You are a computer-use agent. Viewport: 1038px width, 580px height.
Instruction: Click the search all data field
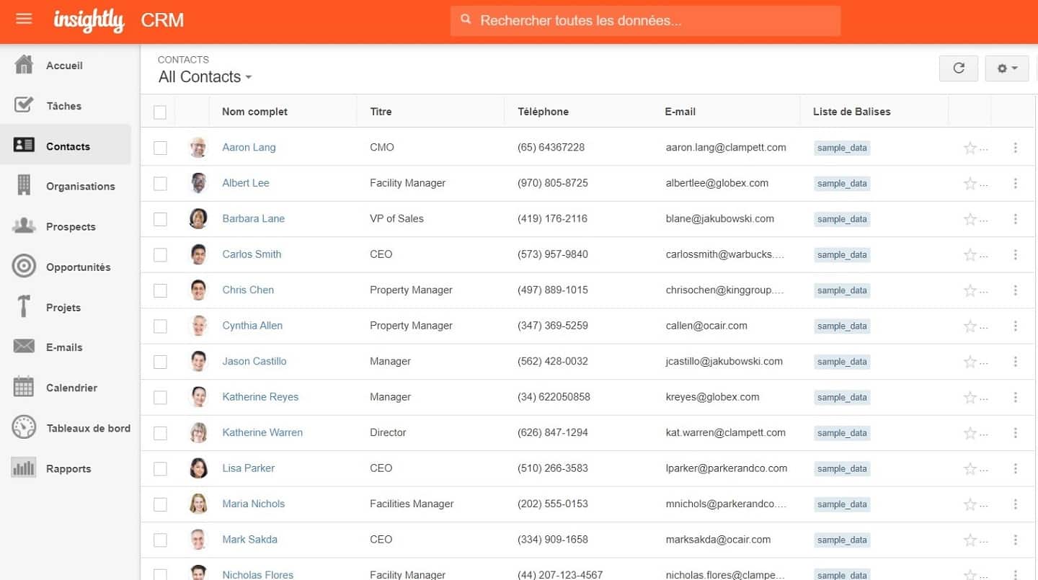coord(645,20)
